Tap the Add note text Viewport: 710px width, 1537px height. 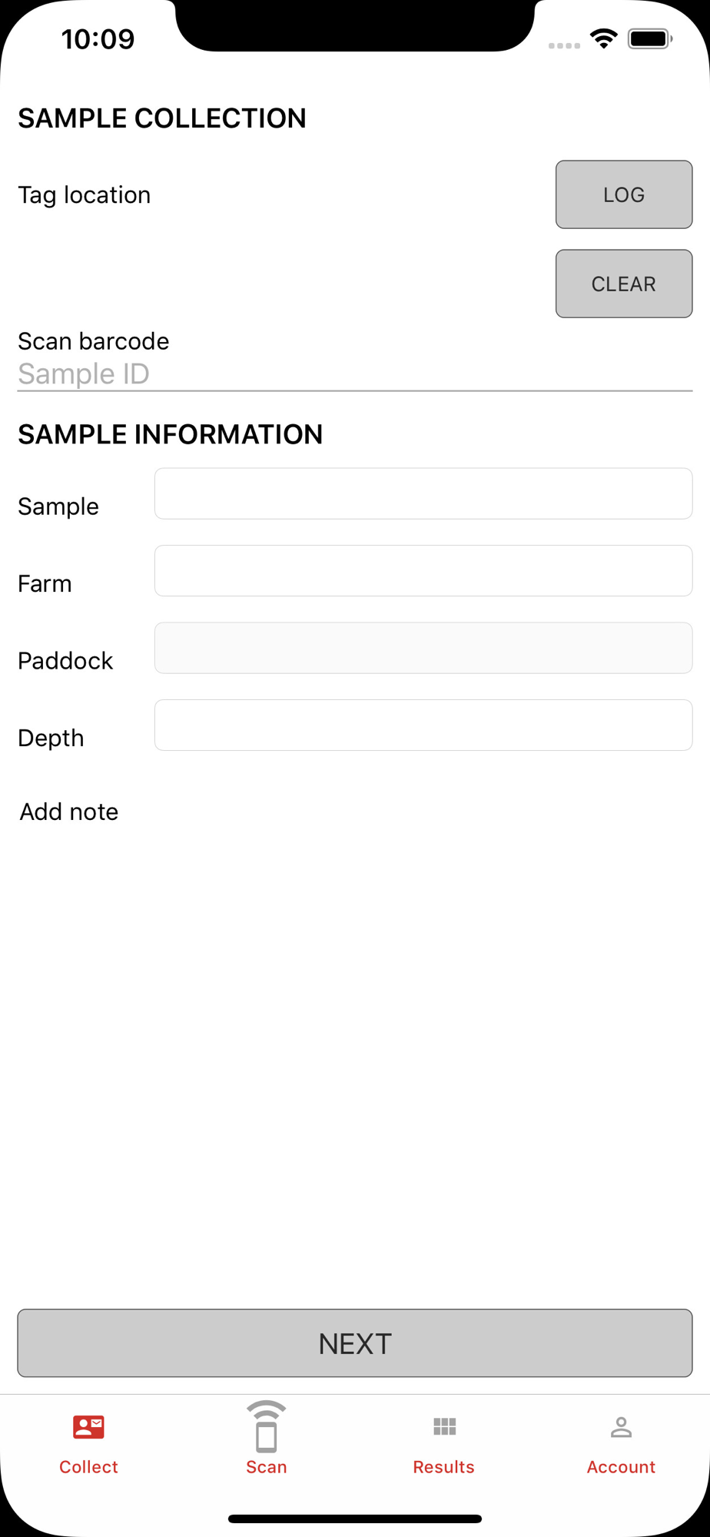69,812
